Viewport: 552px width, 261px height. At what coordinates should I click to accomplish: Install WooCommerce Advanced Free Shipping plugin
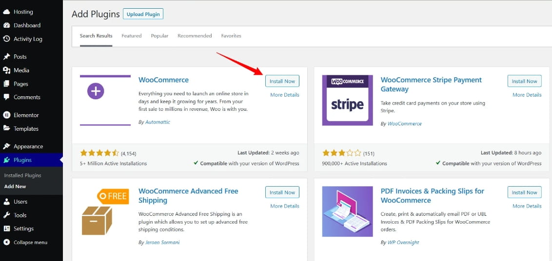[282, 192]
